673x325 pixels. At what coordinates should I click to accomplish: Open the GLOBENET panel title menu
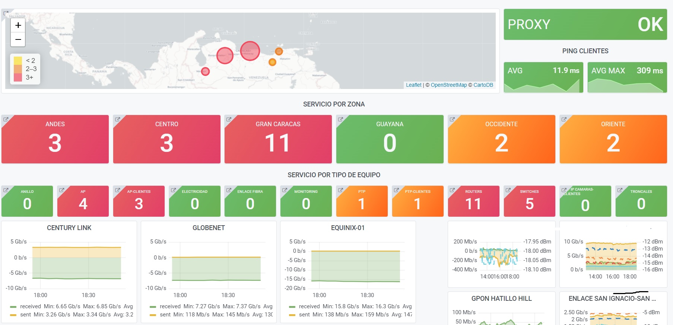pos(209,228)
